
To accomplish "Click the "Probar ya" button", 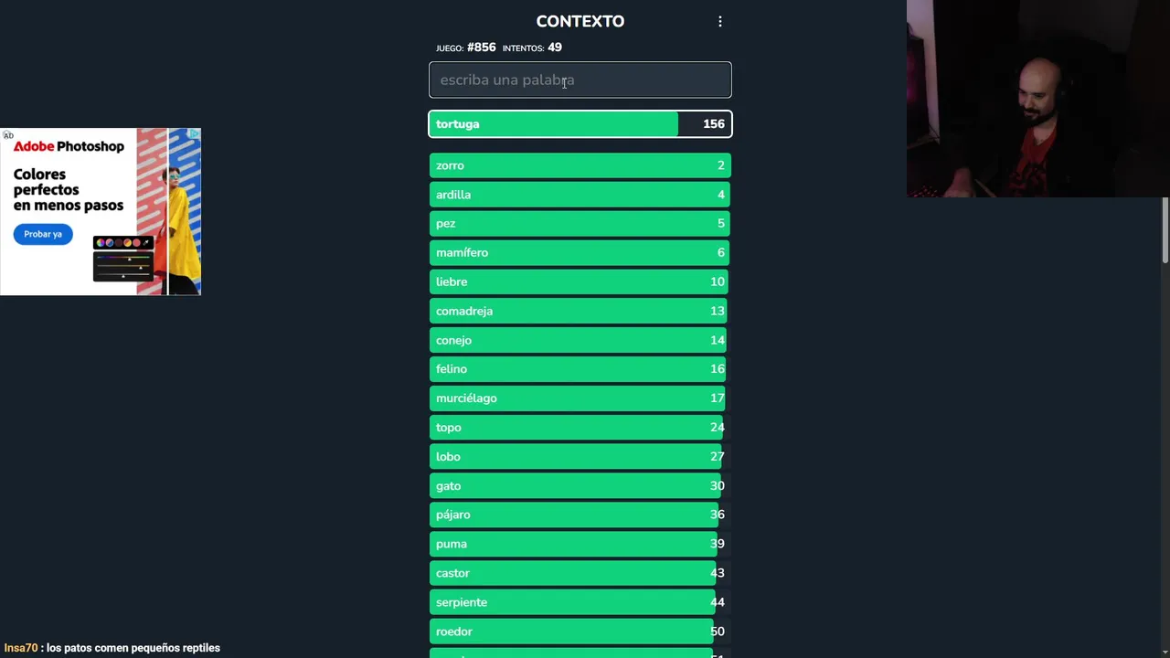I will [43, 234].
